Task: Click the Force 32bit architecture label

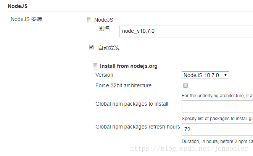Action: tap(123, 85)
